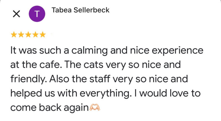Click the word 'experience' in the first line
This screenshot has height=121, width=221.
click(176, 51)
